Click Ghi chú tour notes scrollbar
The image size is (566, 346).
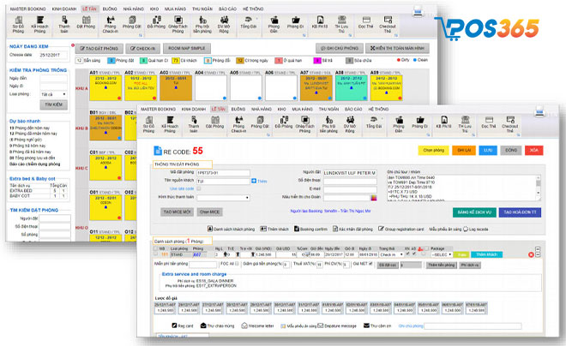click(x=539, y=188)
